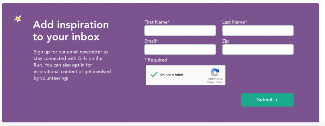The width and height of the screenshot is (325, 126).
Task: Focus the First Name input field
Action: 180,31
